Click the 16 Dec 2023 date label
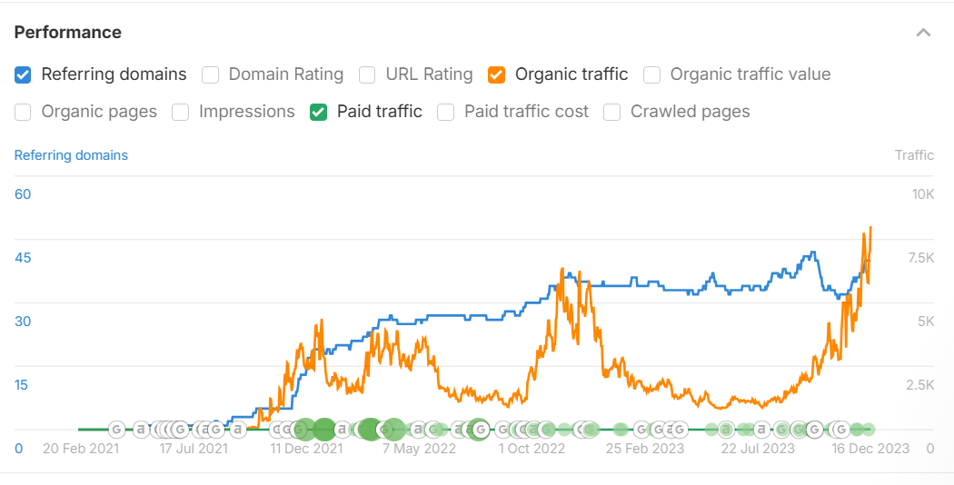The height and width of the screenshot is (485, 954). (x=870, y=449)
